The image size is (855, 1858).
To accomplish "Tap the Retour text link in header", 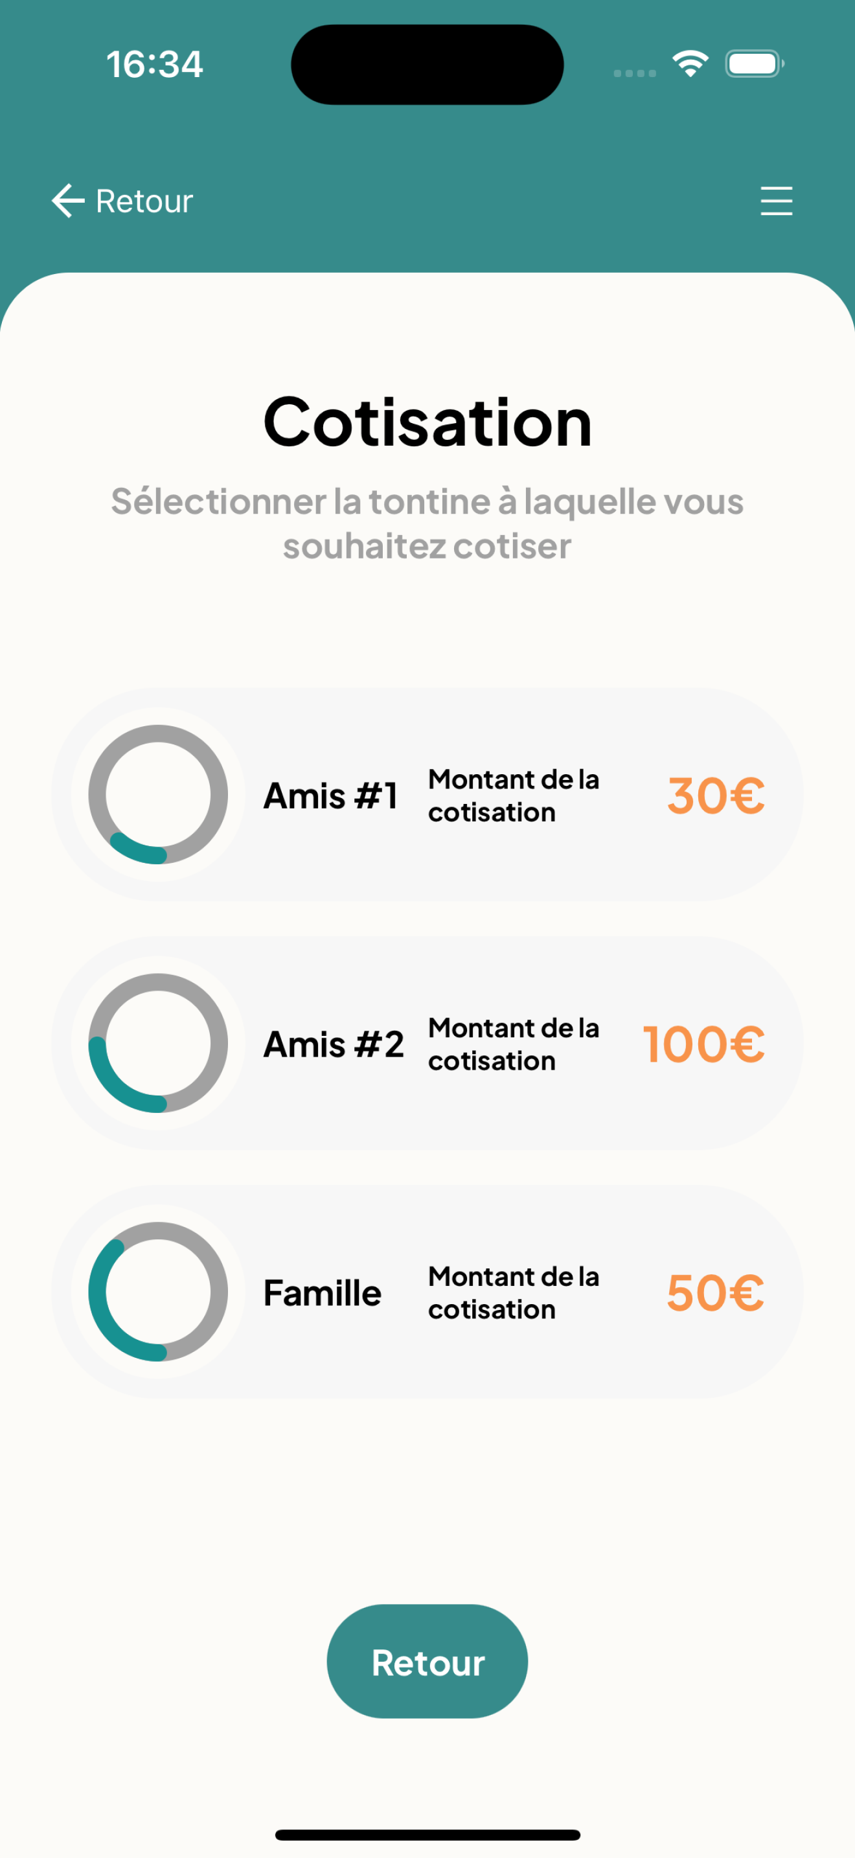I will (x=144, y=201).
